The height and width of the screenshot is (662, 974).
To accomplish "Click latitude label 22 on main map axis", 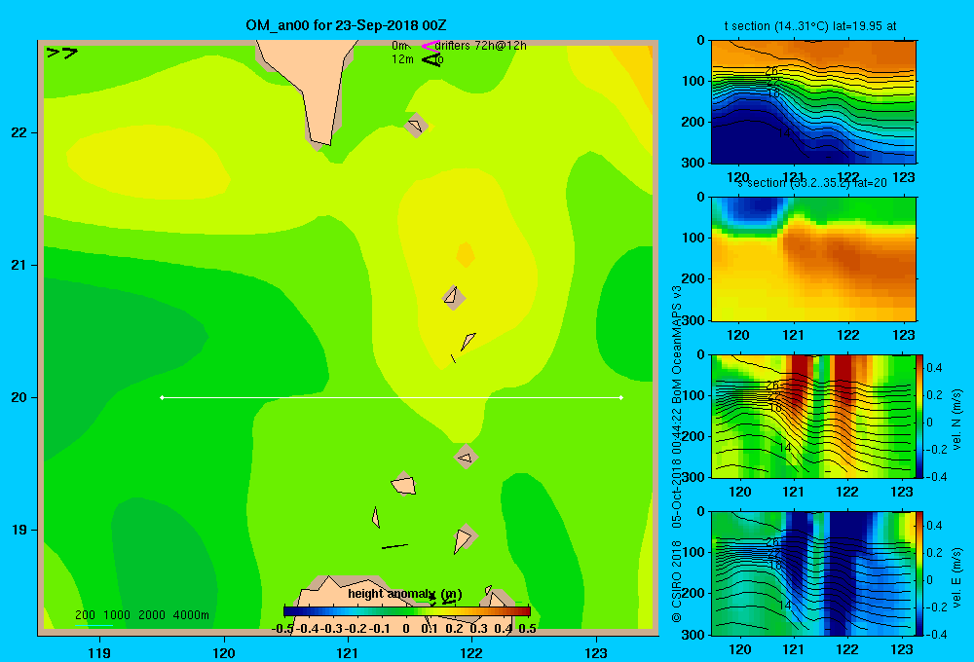I will point(19,132).
